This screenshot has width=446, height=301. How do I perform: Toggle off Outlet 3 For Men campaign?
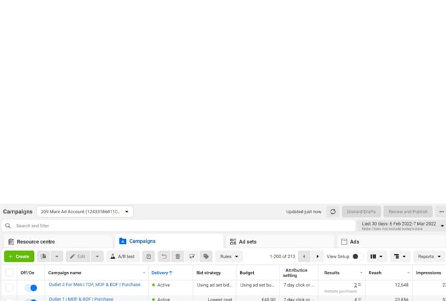pos(31,288)
